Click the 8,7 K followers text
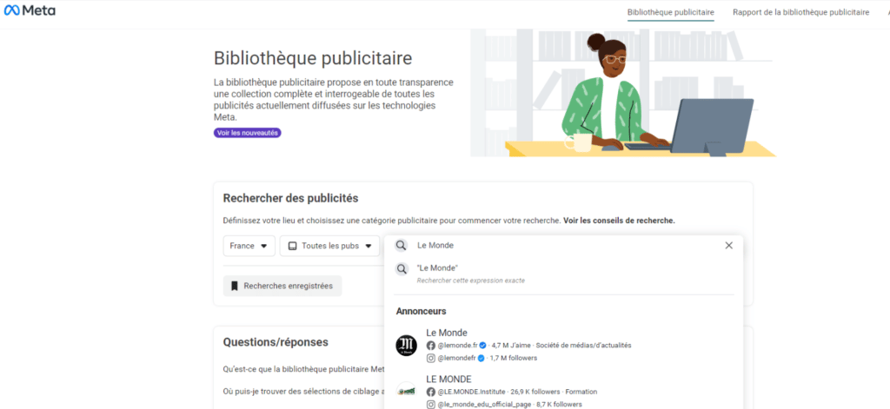Viewport: 890px width, 409px height. pos(559,405)
